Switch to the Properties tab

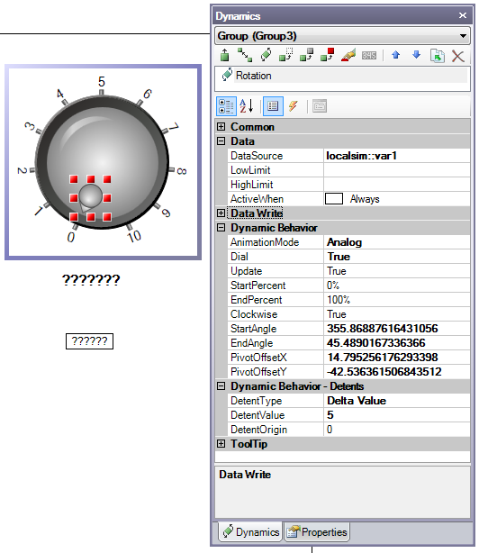pos(317,532)
